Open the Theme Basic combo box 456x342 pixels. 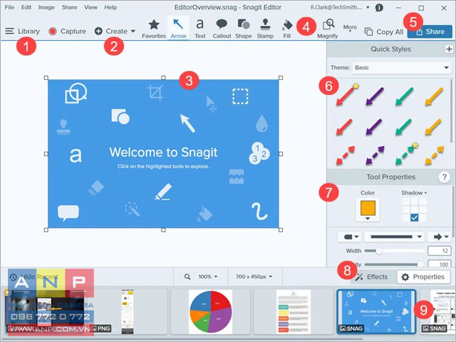click(402, 68)
